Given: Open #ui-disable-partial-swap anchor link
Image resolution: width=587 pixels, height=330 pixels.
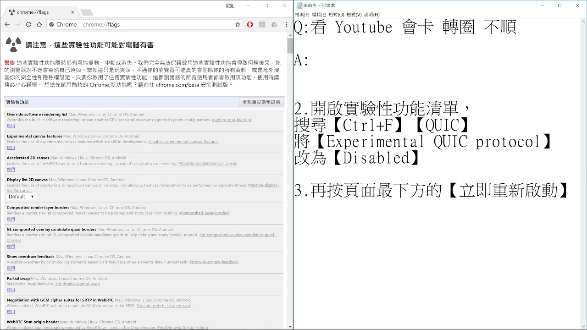Looking at the screenshot, I should [78, 284].
